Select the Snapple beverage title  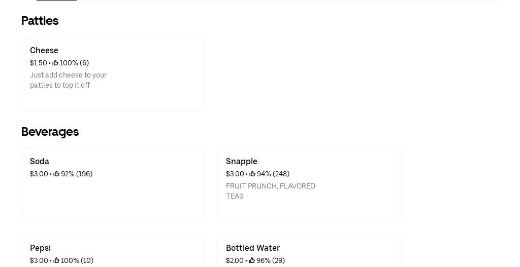[x=242, y=162]
